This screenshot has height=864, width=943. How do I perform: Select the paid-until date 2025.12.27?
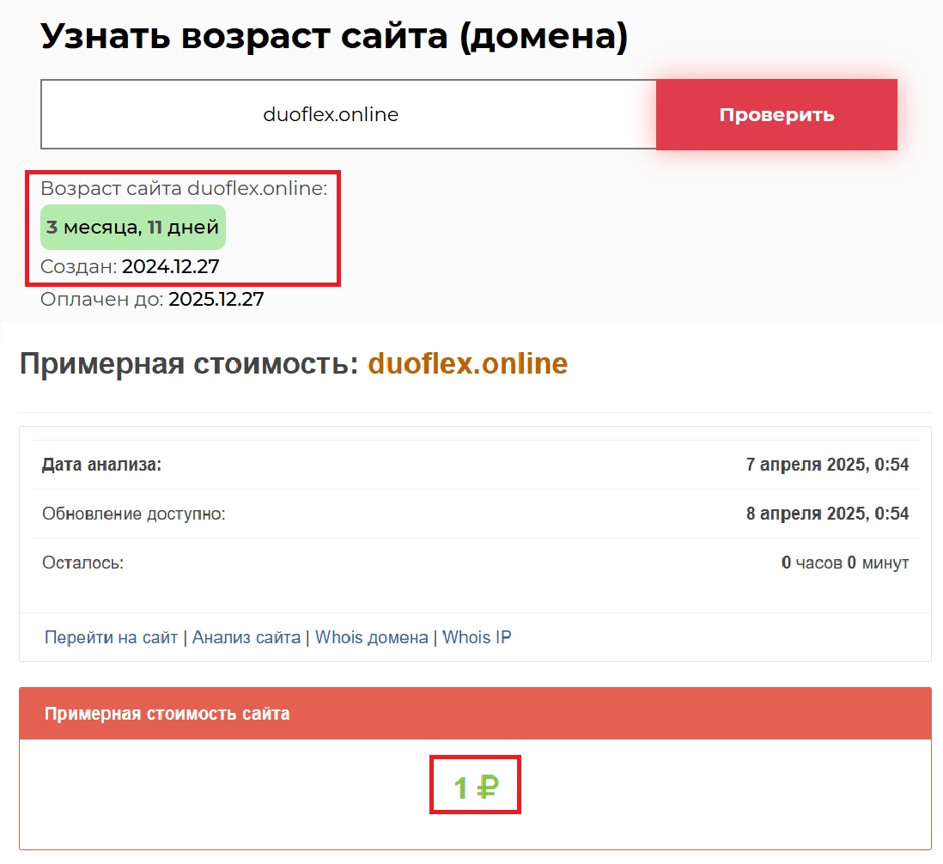[216, 299]
